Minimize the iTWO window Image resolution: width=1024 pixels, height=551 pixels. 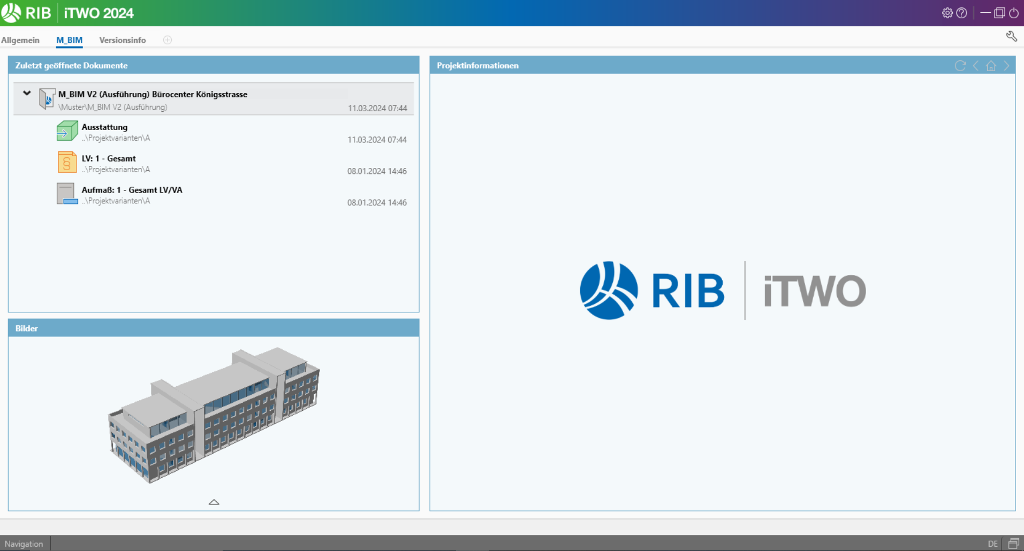[x=985, y=13]
